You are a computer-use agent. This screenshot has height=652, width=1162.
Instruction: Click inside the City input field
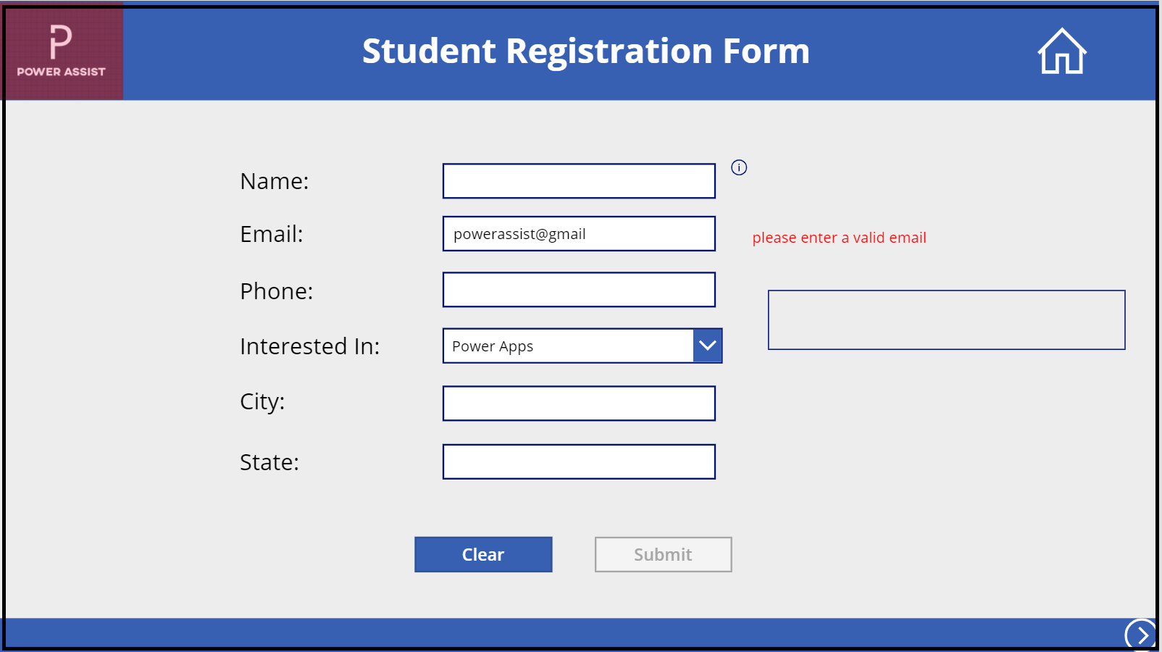point(578,403)
